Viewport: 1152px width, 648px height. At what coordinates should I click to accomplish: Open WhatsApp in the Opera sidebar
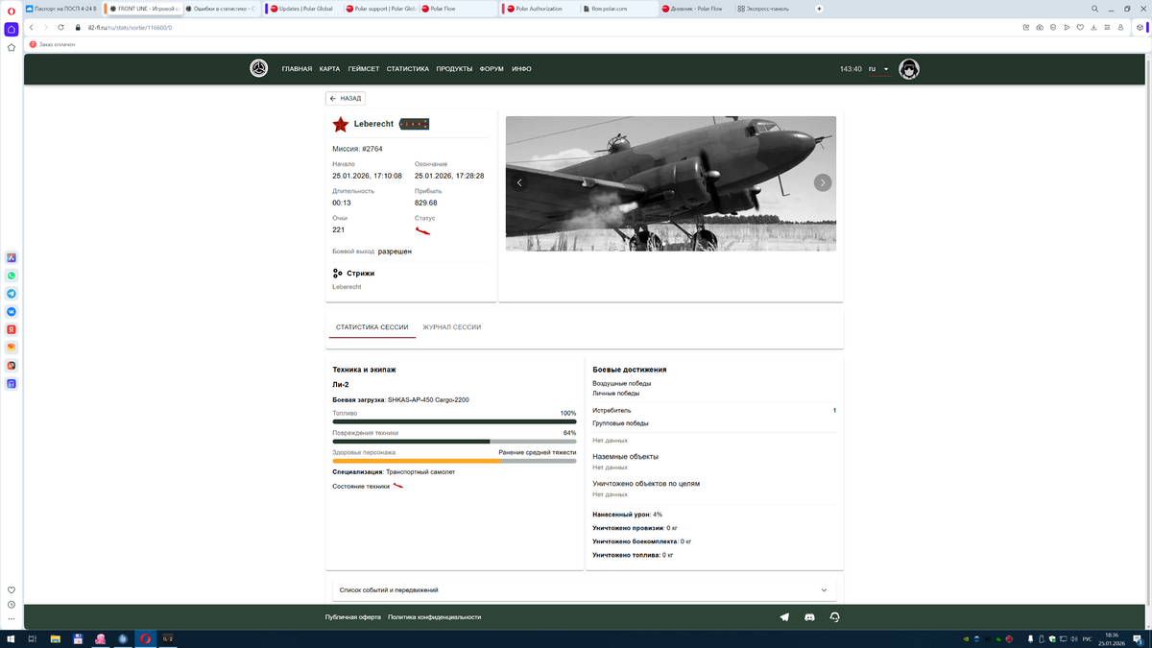tap(12, 276)
